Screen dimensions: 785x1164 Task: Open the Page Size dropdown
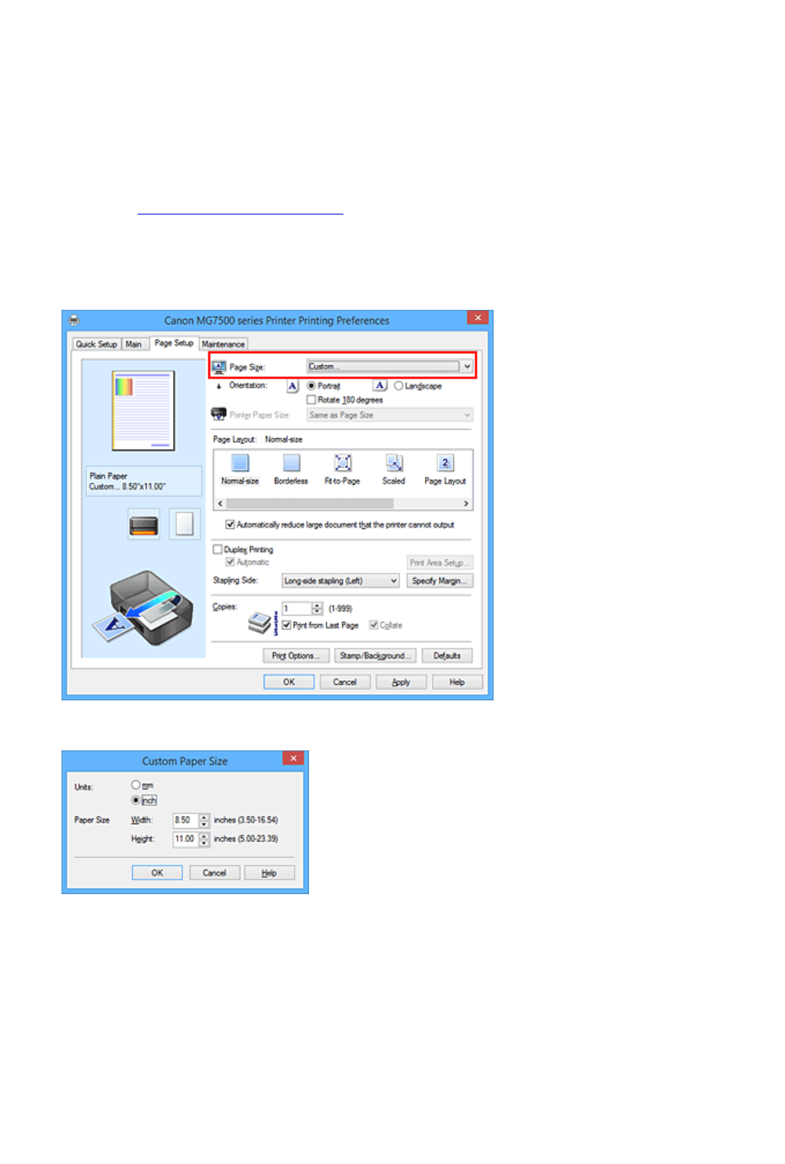390,367
